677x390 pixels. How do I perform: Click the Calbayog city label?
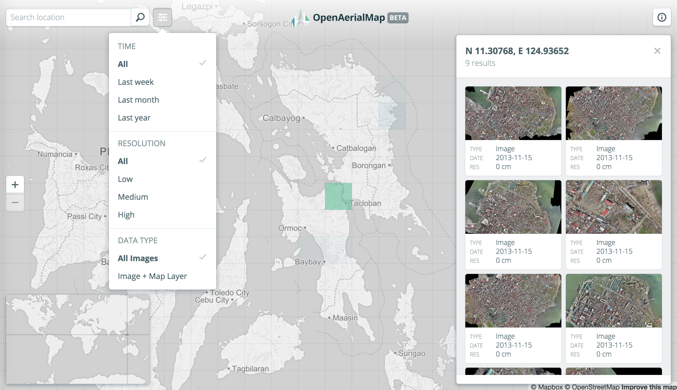coord(281,118)
